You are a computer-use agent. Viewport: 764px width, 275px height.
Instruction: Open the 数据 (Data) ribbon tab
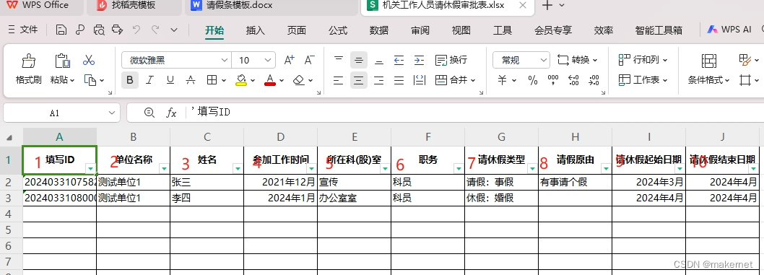click(378, 30)
